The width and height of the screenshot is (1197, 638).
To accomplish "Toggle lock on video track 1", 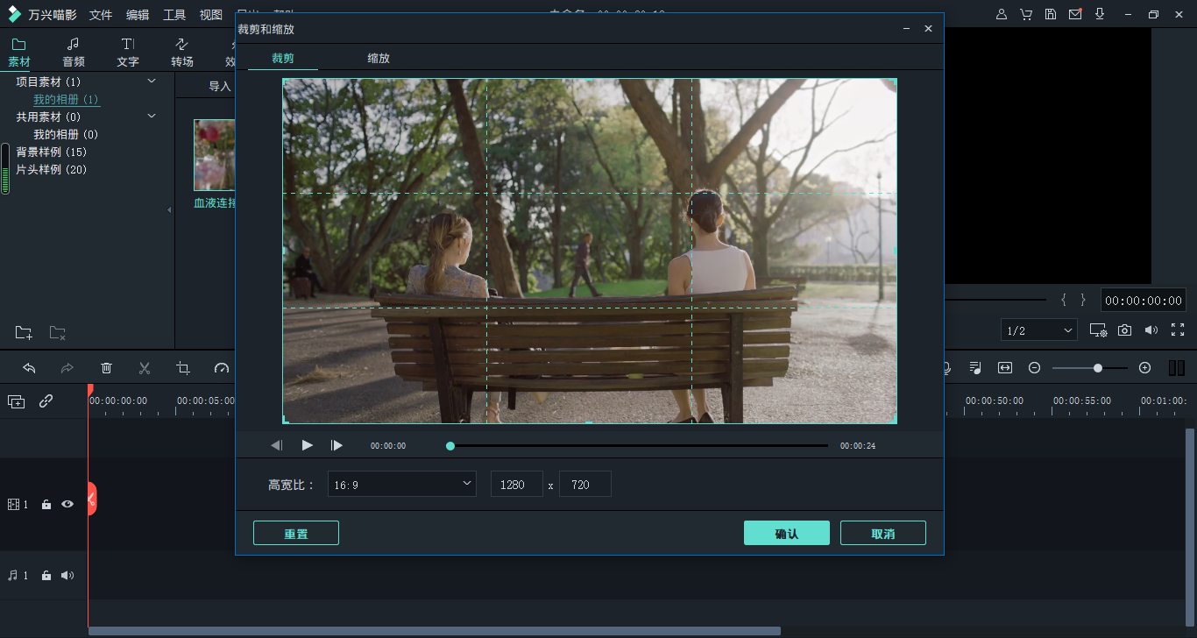I will point(46,505).
